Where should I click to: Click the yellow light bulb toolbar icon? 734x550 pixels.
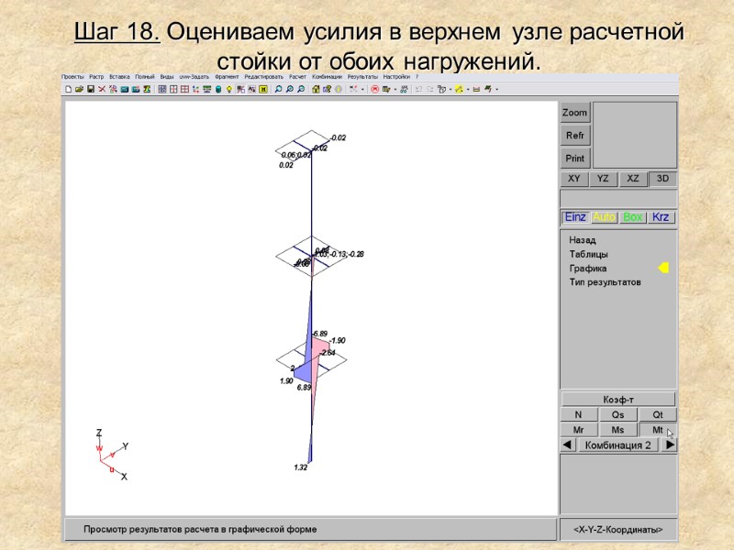click(x=229, y=89)
